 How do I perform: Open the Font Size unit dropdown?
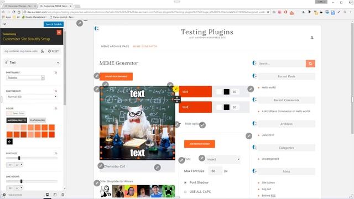pos(18,165)
